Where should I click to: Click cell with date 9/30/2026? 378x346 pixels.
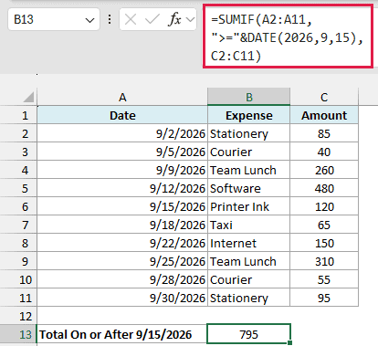click(122, 298)
